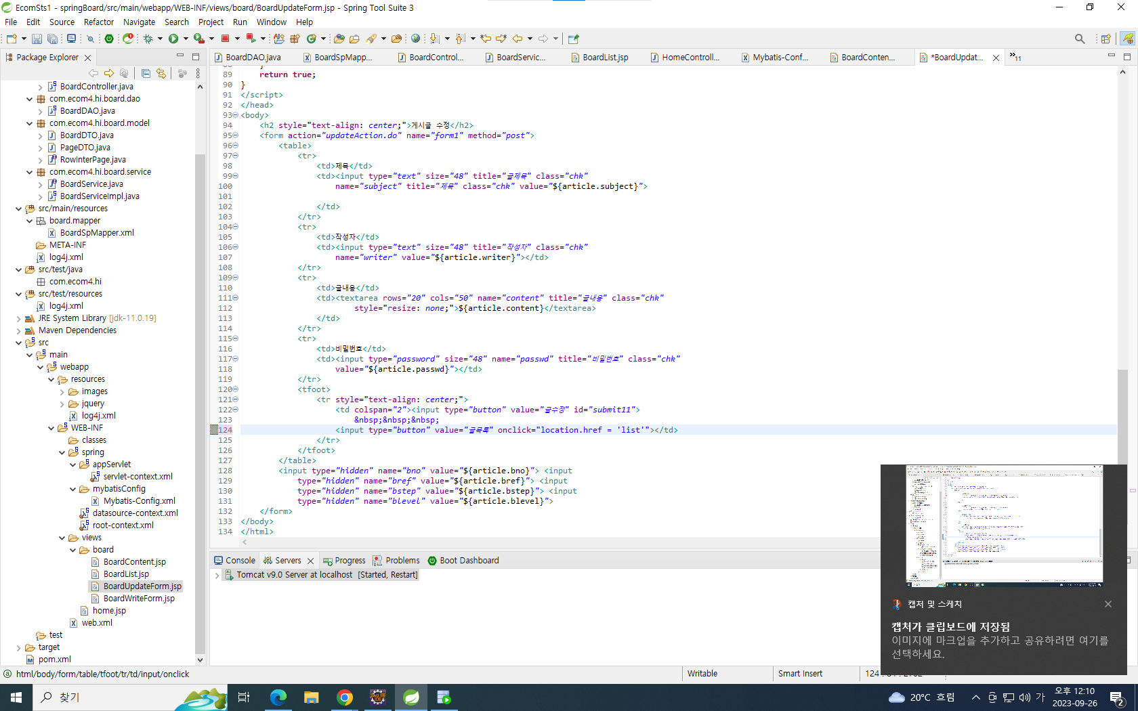The width and height of the screenshot is (1138, 711).
Task: Click the Save icon in the toolbar
Action: 37,39
